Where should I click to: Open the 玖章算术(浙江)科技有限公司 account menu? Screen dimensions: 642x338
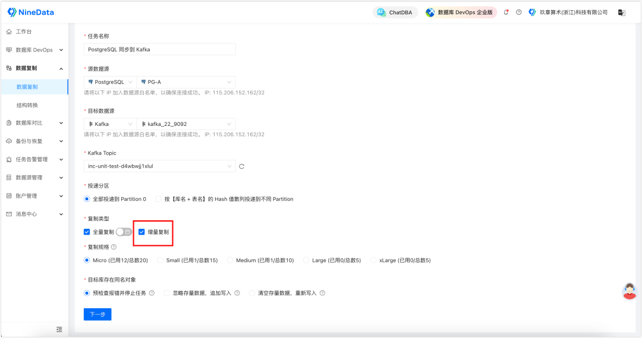(568, 12)
